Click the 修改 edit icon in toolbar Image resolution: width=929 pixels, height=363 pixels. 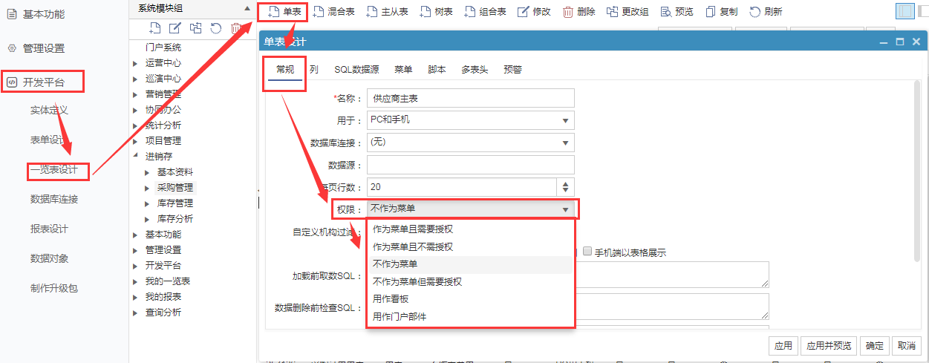[524, 12]
